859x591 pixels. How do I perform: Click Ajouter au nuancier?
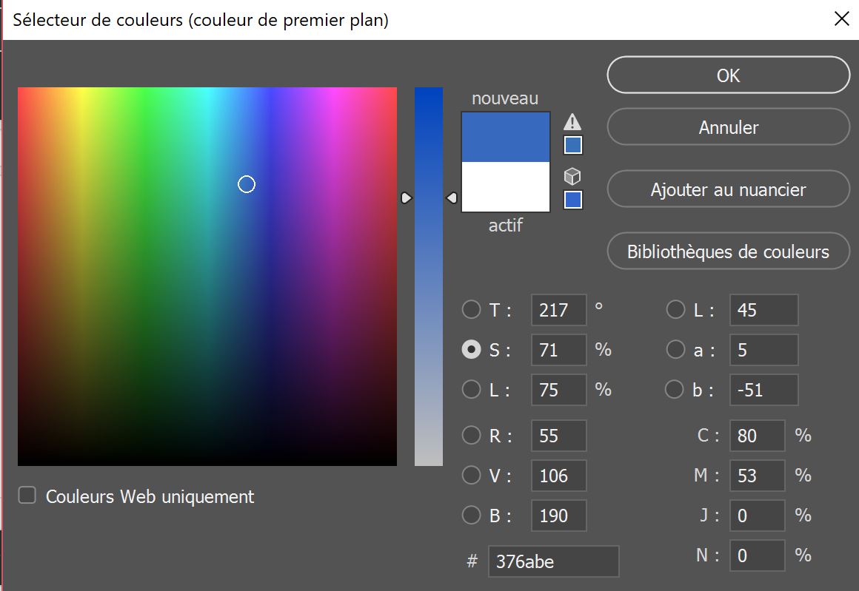coord(728,189)
